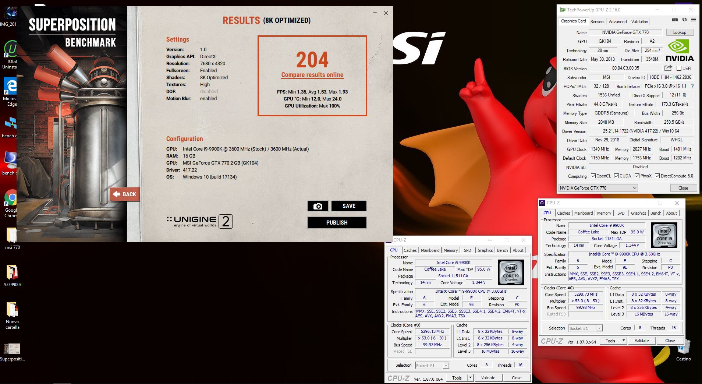Click the benchmark score 204

pos(312,60)
